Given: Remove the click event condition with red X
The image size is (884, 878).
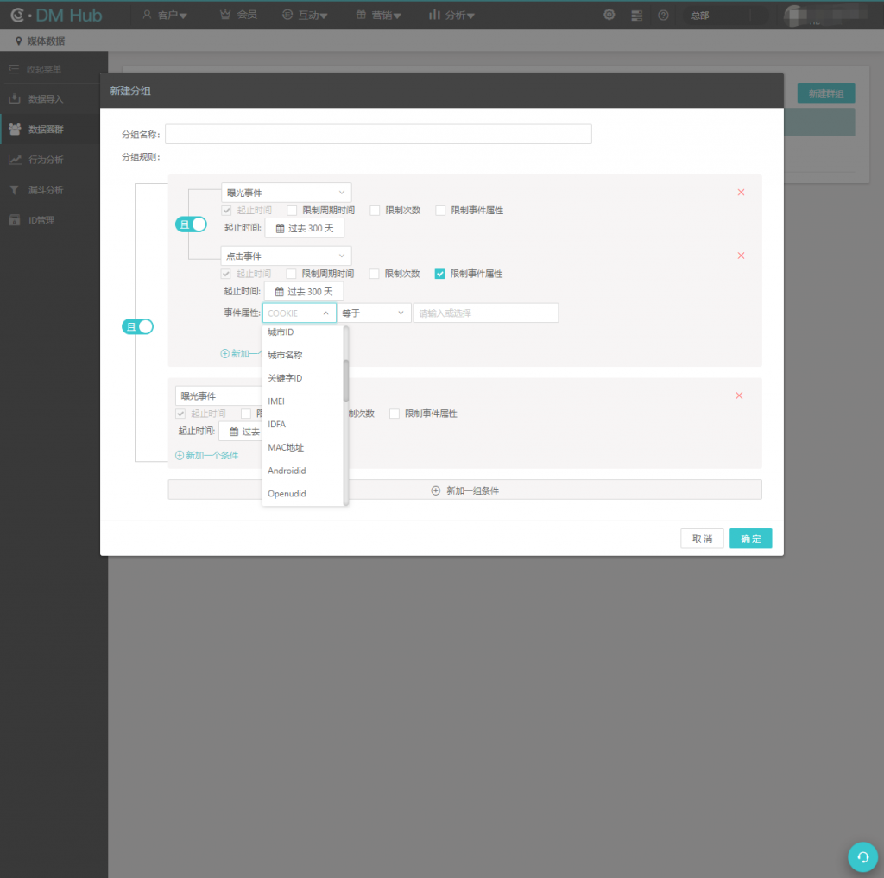Looking at the screenshot, I should 741,256.
